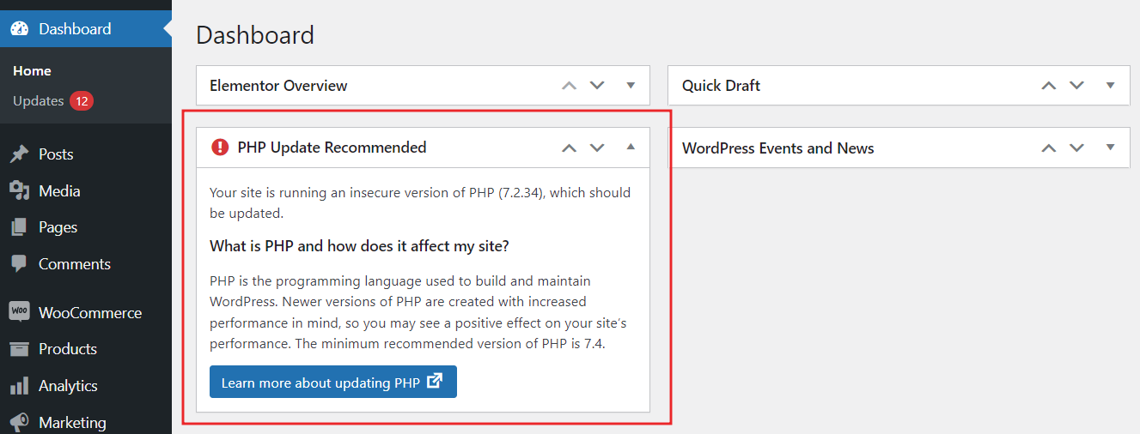Expand WordPress Events and News panel
1140x434 pixels.
click(1110, 148)
